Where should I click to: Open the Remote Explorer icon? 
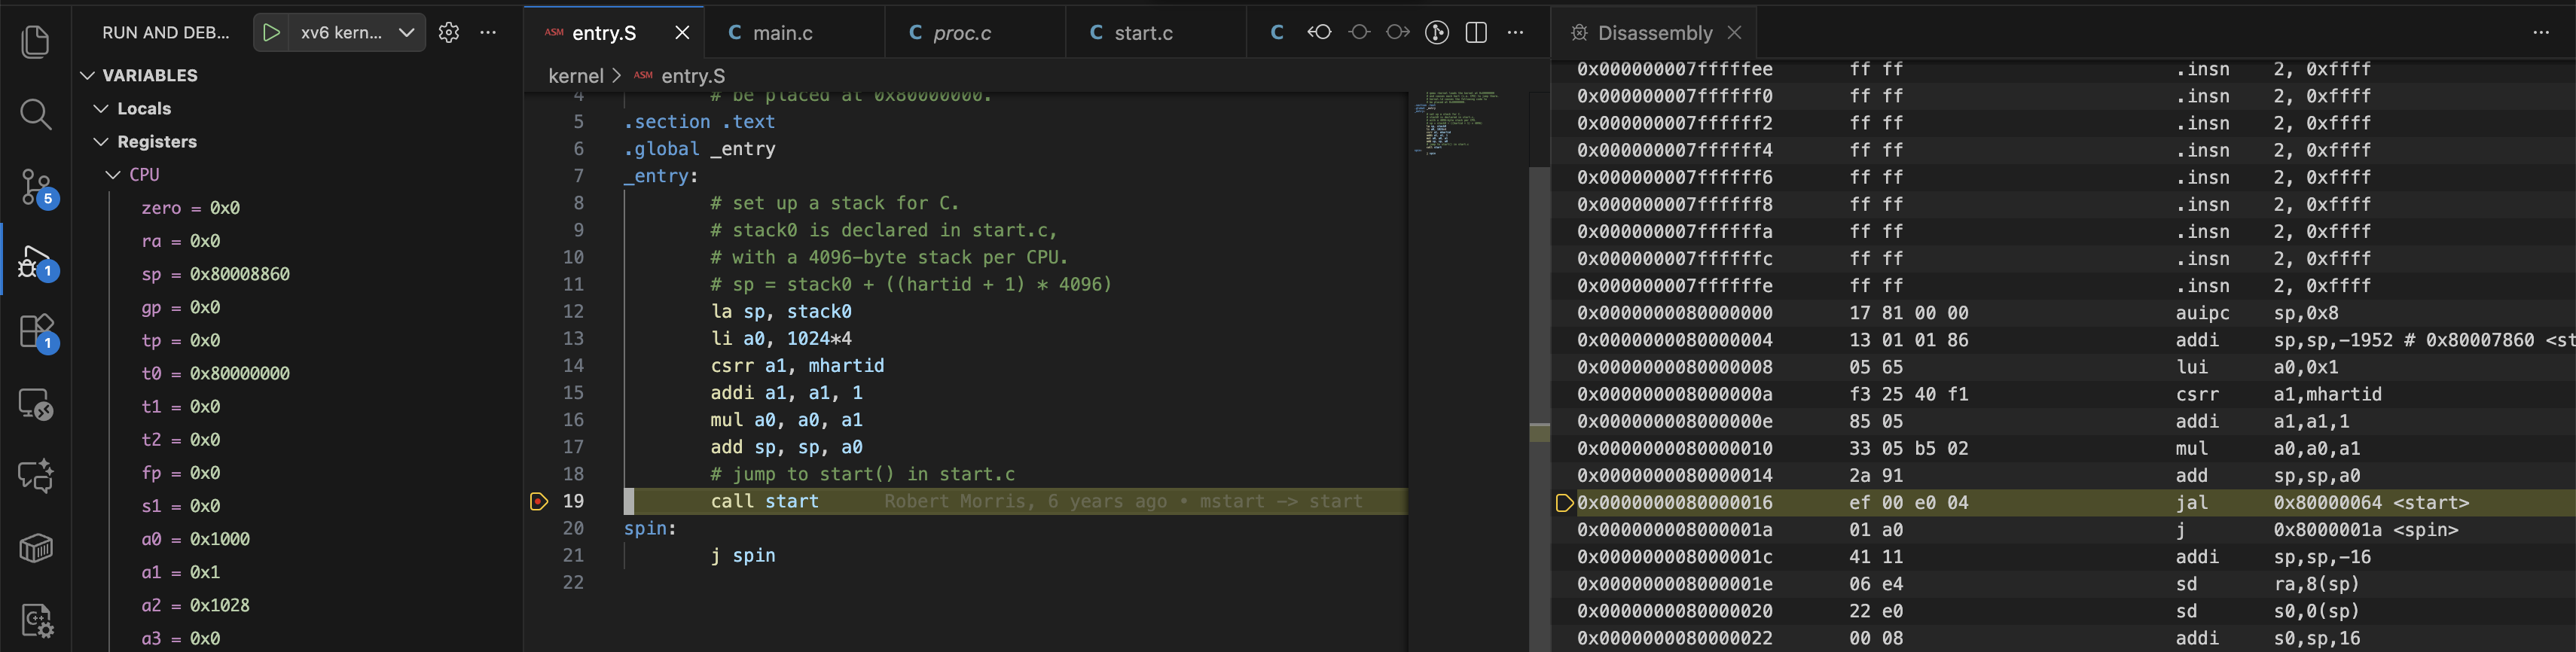[36, 404]
